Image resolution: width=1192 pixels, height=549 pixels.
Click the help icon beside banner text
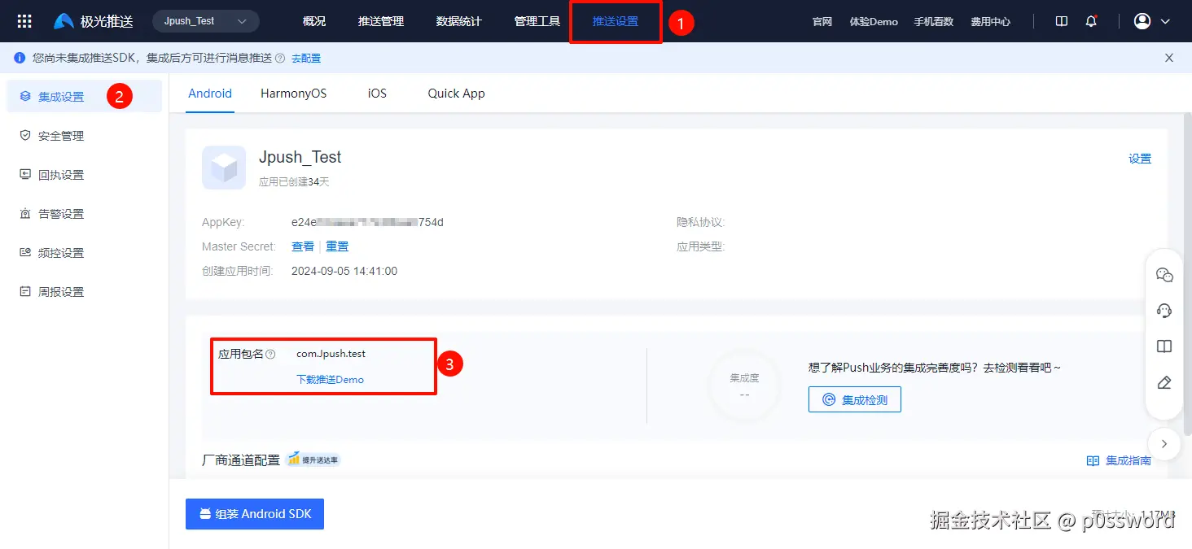[280, 58]
